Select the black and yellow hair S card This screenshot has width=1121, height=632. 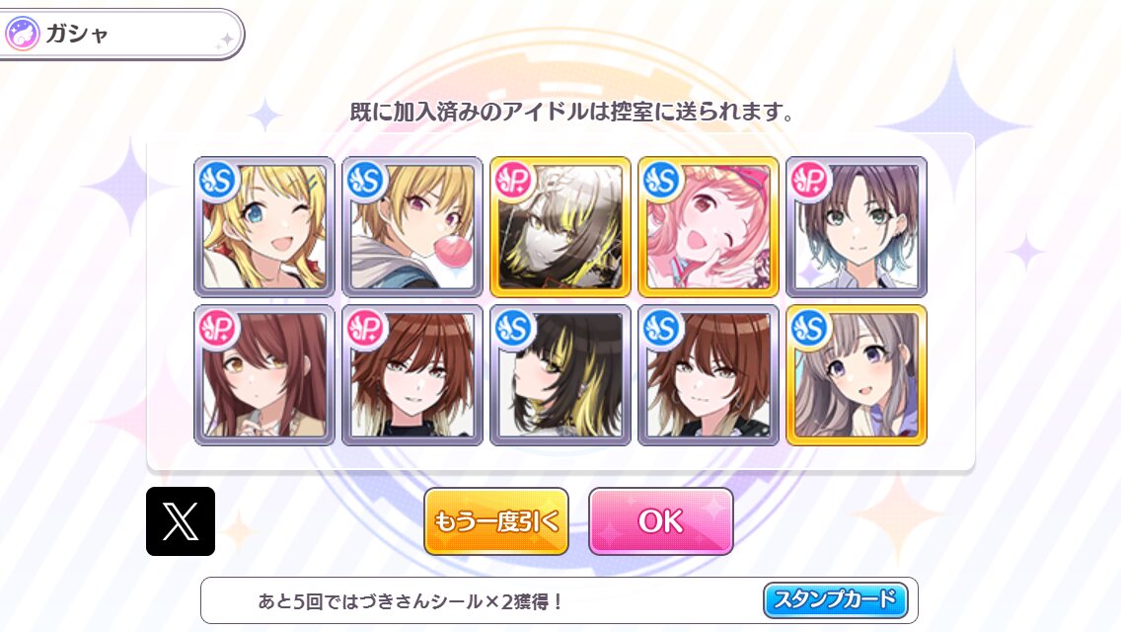coord(560,375)
